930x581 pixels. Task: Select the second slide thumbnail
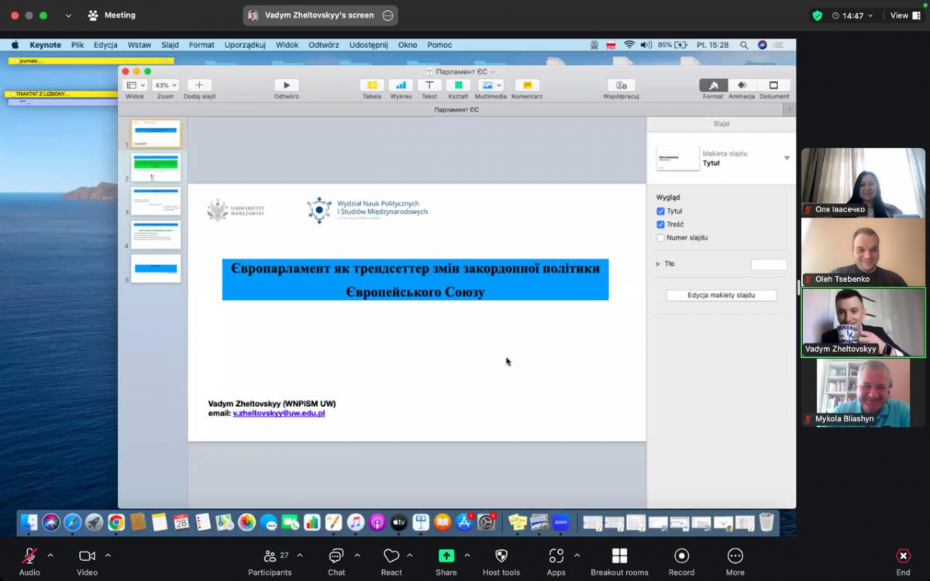point(156,167)
